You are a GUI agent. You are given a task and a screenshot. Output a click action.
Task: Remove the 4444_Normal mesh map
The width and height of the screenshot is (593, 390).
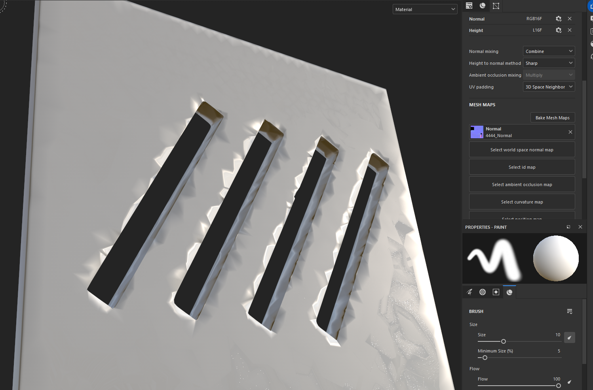pos(570,132)
